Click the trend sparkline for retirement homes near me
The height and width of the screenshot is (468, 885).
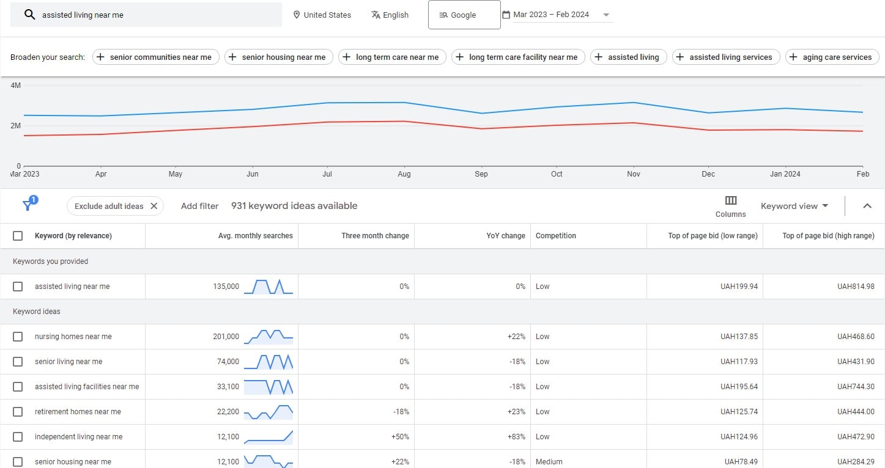tap(268, 412)
